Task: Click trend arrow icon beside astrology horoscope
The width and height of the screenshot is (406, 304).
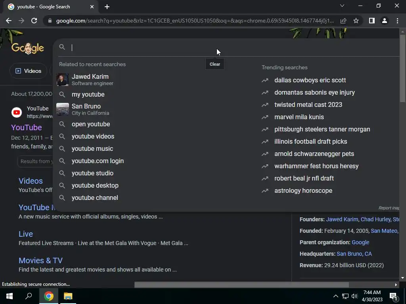Action: tap(265, 191)
